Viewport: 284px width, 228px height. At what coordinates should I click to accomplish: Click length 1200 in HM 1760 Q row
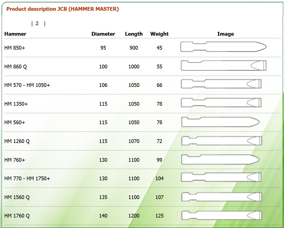134,216
